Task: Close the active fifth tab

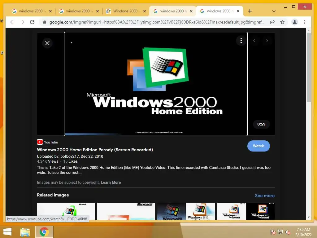Action: point(238,11)
